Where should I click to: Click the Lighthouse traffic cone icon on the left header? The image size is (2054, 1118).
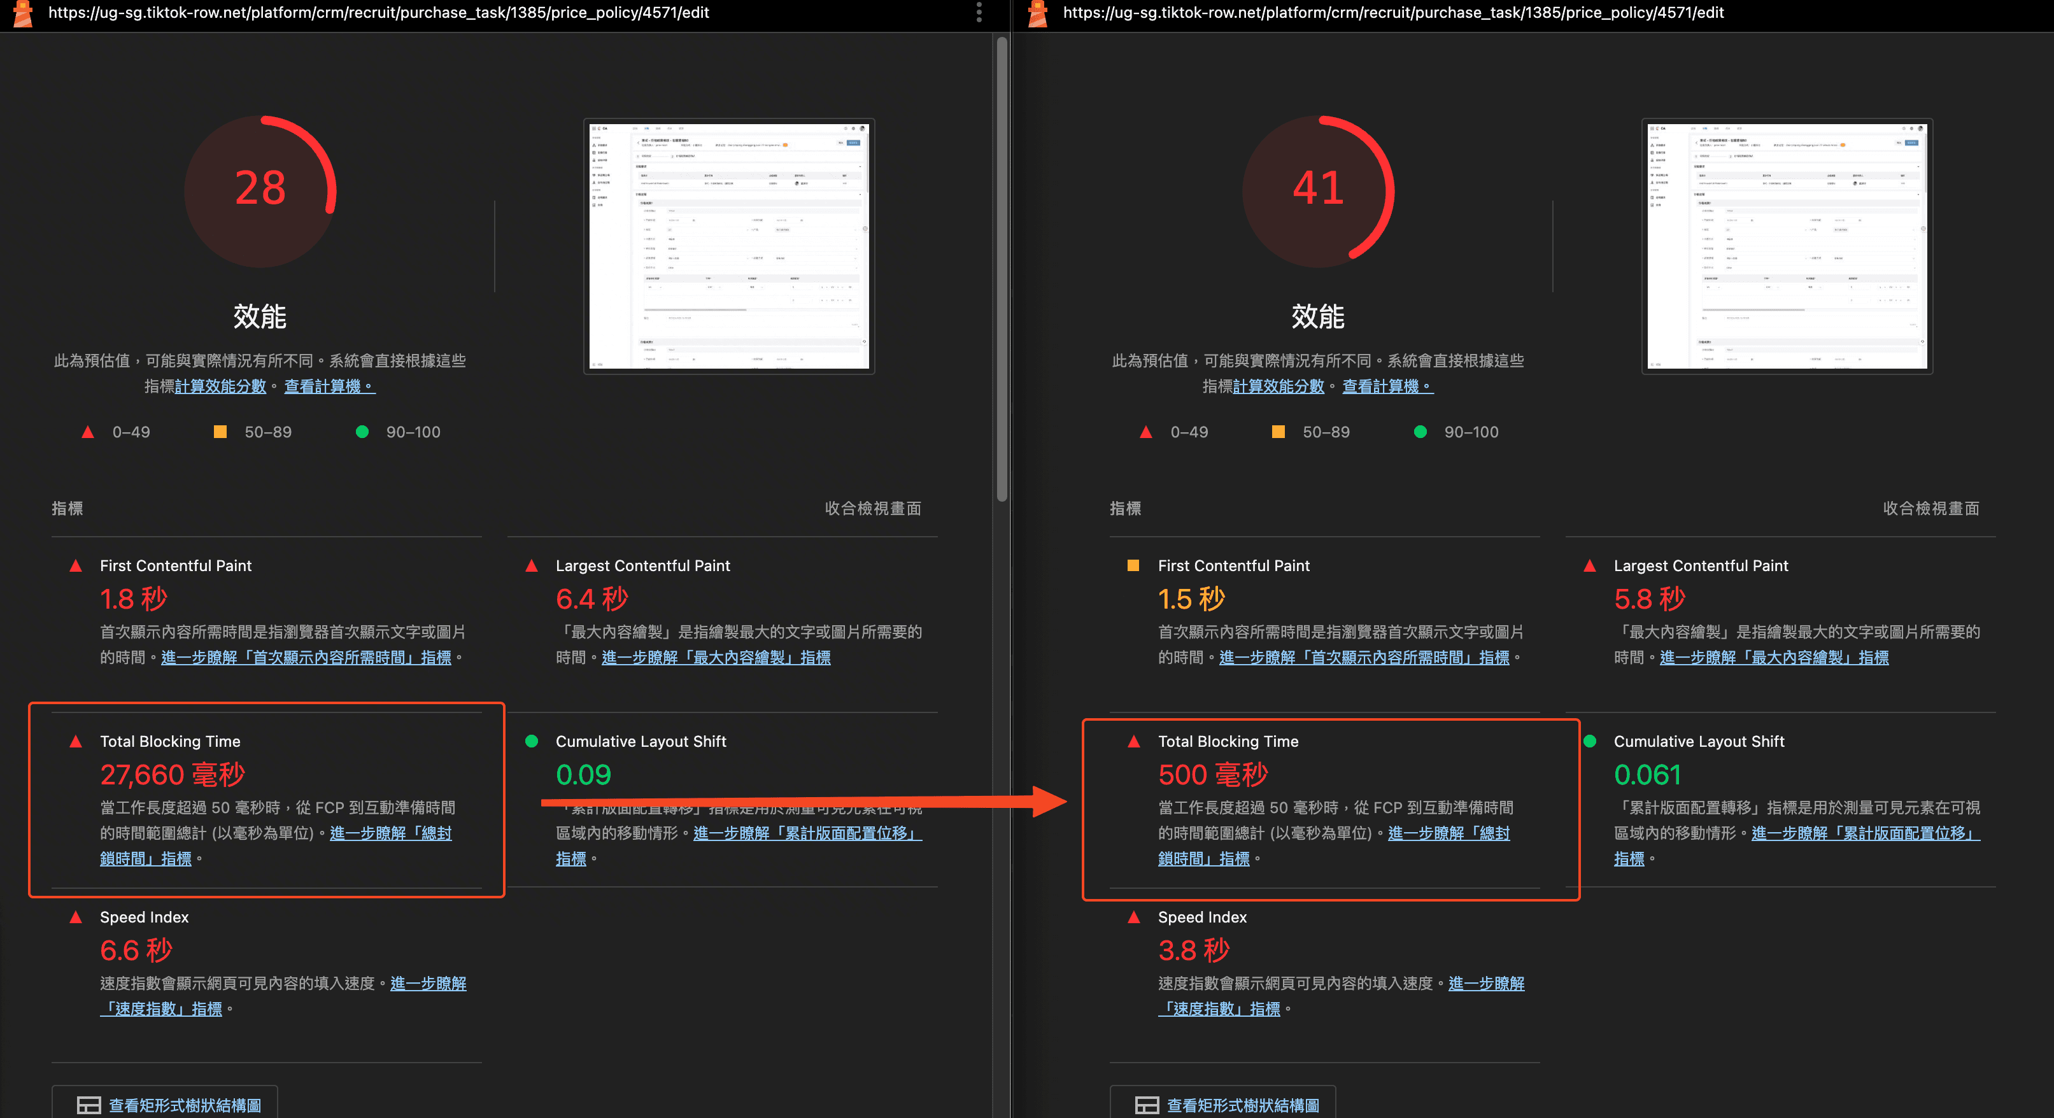[x=22, y=13]
